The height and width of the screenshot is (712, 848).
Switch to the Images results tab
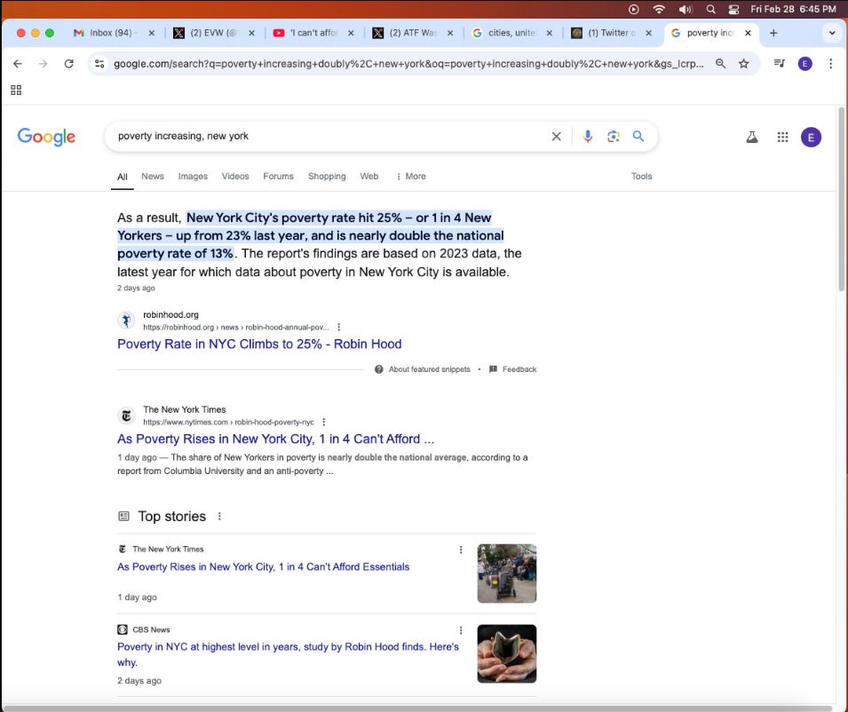[x=193, y=177]
